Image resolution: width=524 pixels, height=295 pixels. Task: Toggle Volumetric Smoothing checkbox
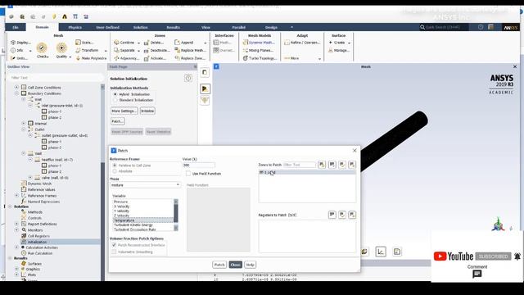pyautogui.click(x=114, y=252)
